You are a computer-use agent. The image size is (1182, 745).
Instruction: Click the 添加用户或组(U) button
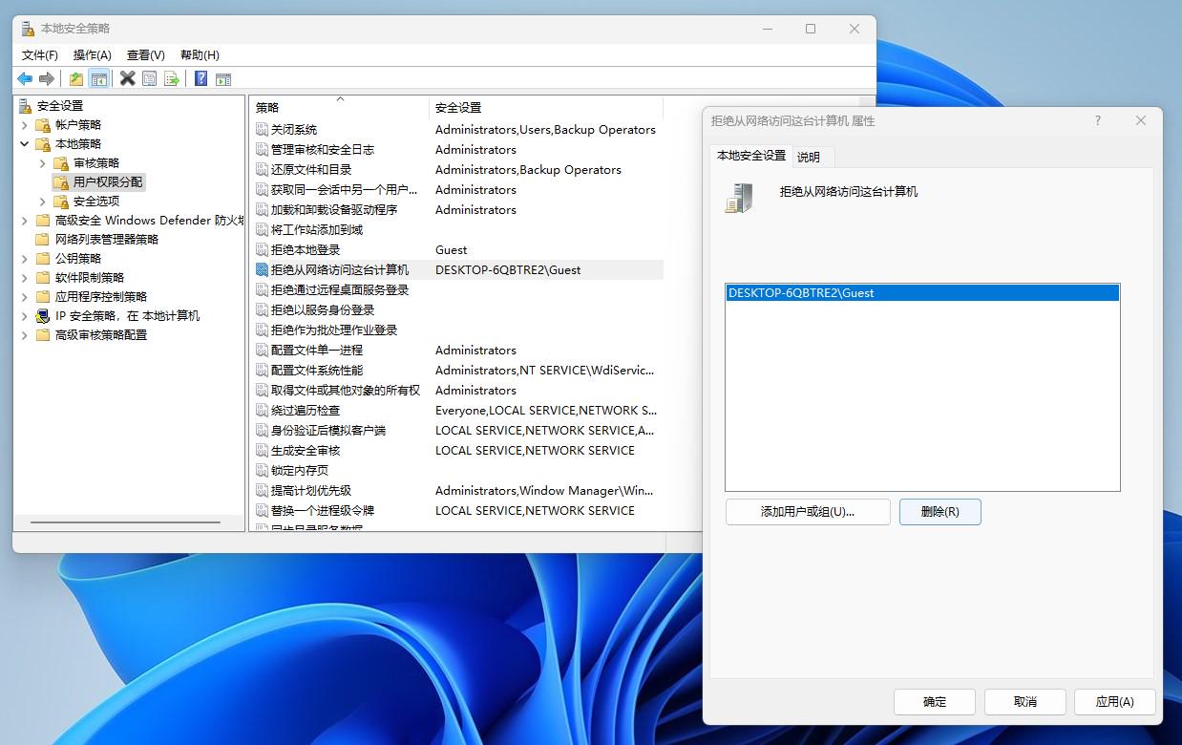807,511
